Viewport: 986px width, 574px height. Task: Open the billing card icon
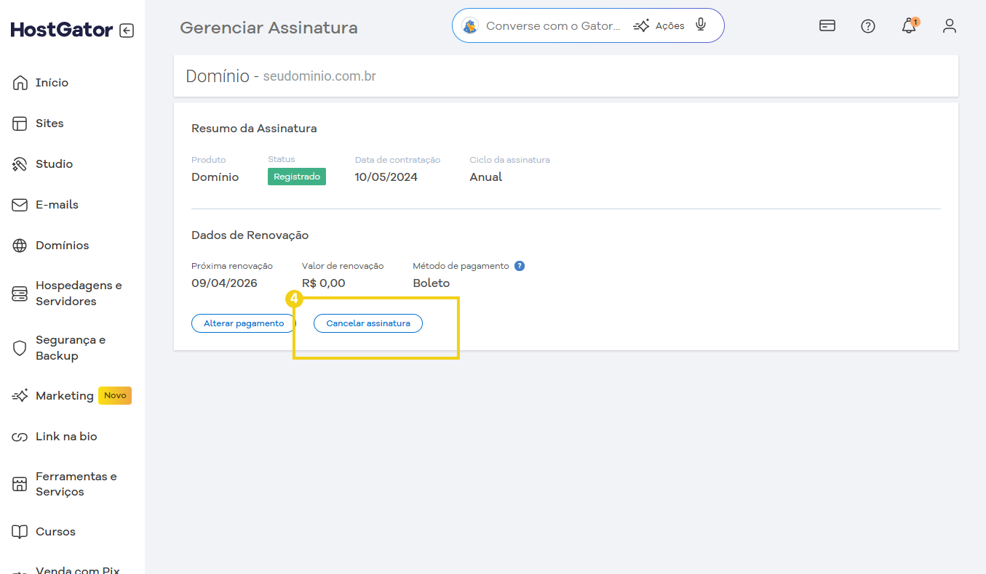click(827, 26)
